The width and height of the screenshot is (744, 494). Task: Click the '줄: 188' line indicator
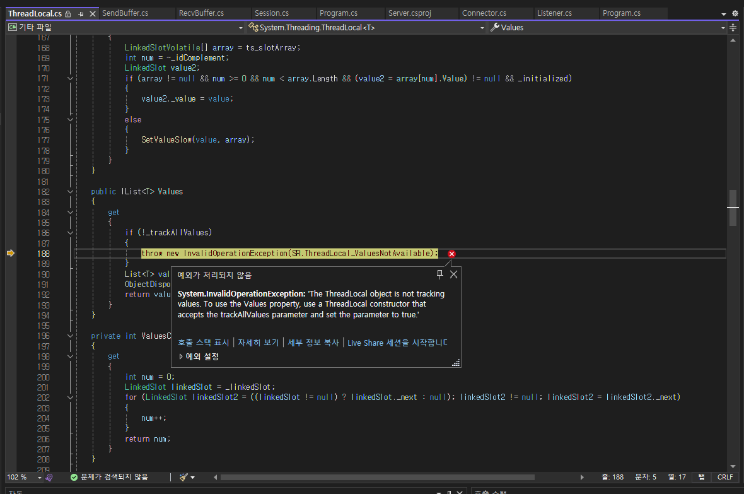(613, 477)
